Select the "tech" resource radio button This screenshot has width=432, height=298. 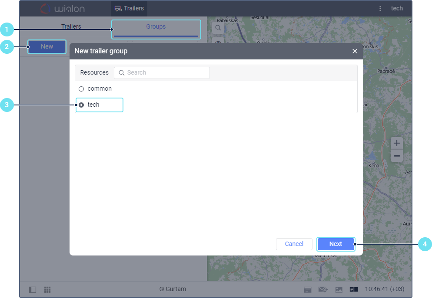(81, 105)
